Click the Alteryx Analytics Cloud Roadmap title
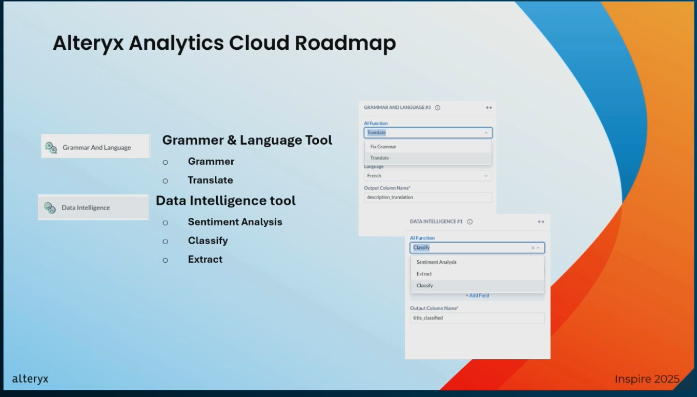This screenshot has width=697, height=397. point(224,44)
